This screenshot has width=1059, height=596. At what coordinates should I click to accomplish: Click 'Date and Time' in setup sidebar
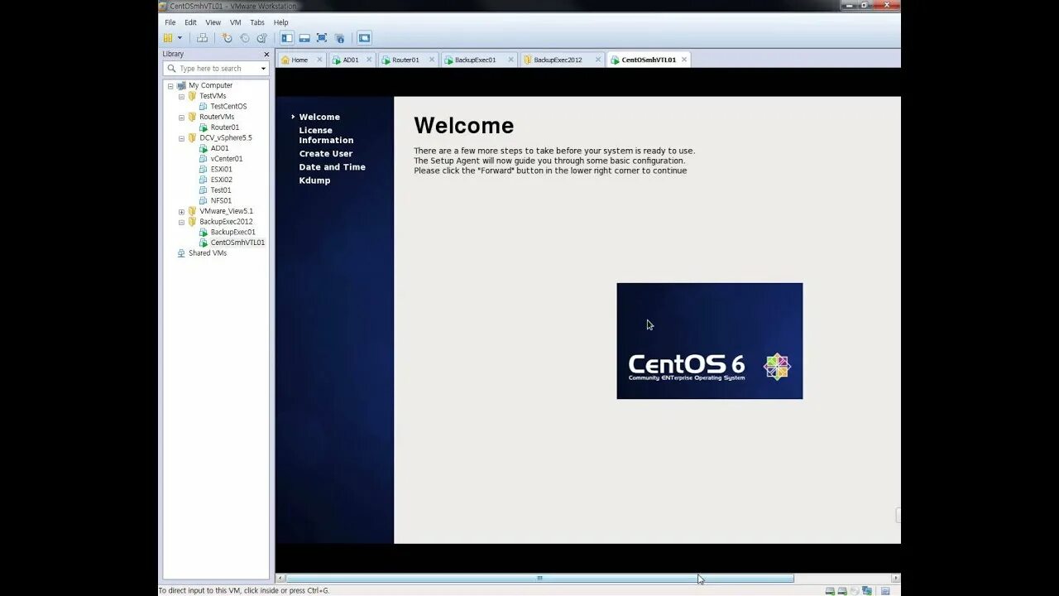[332, 167]
